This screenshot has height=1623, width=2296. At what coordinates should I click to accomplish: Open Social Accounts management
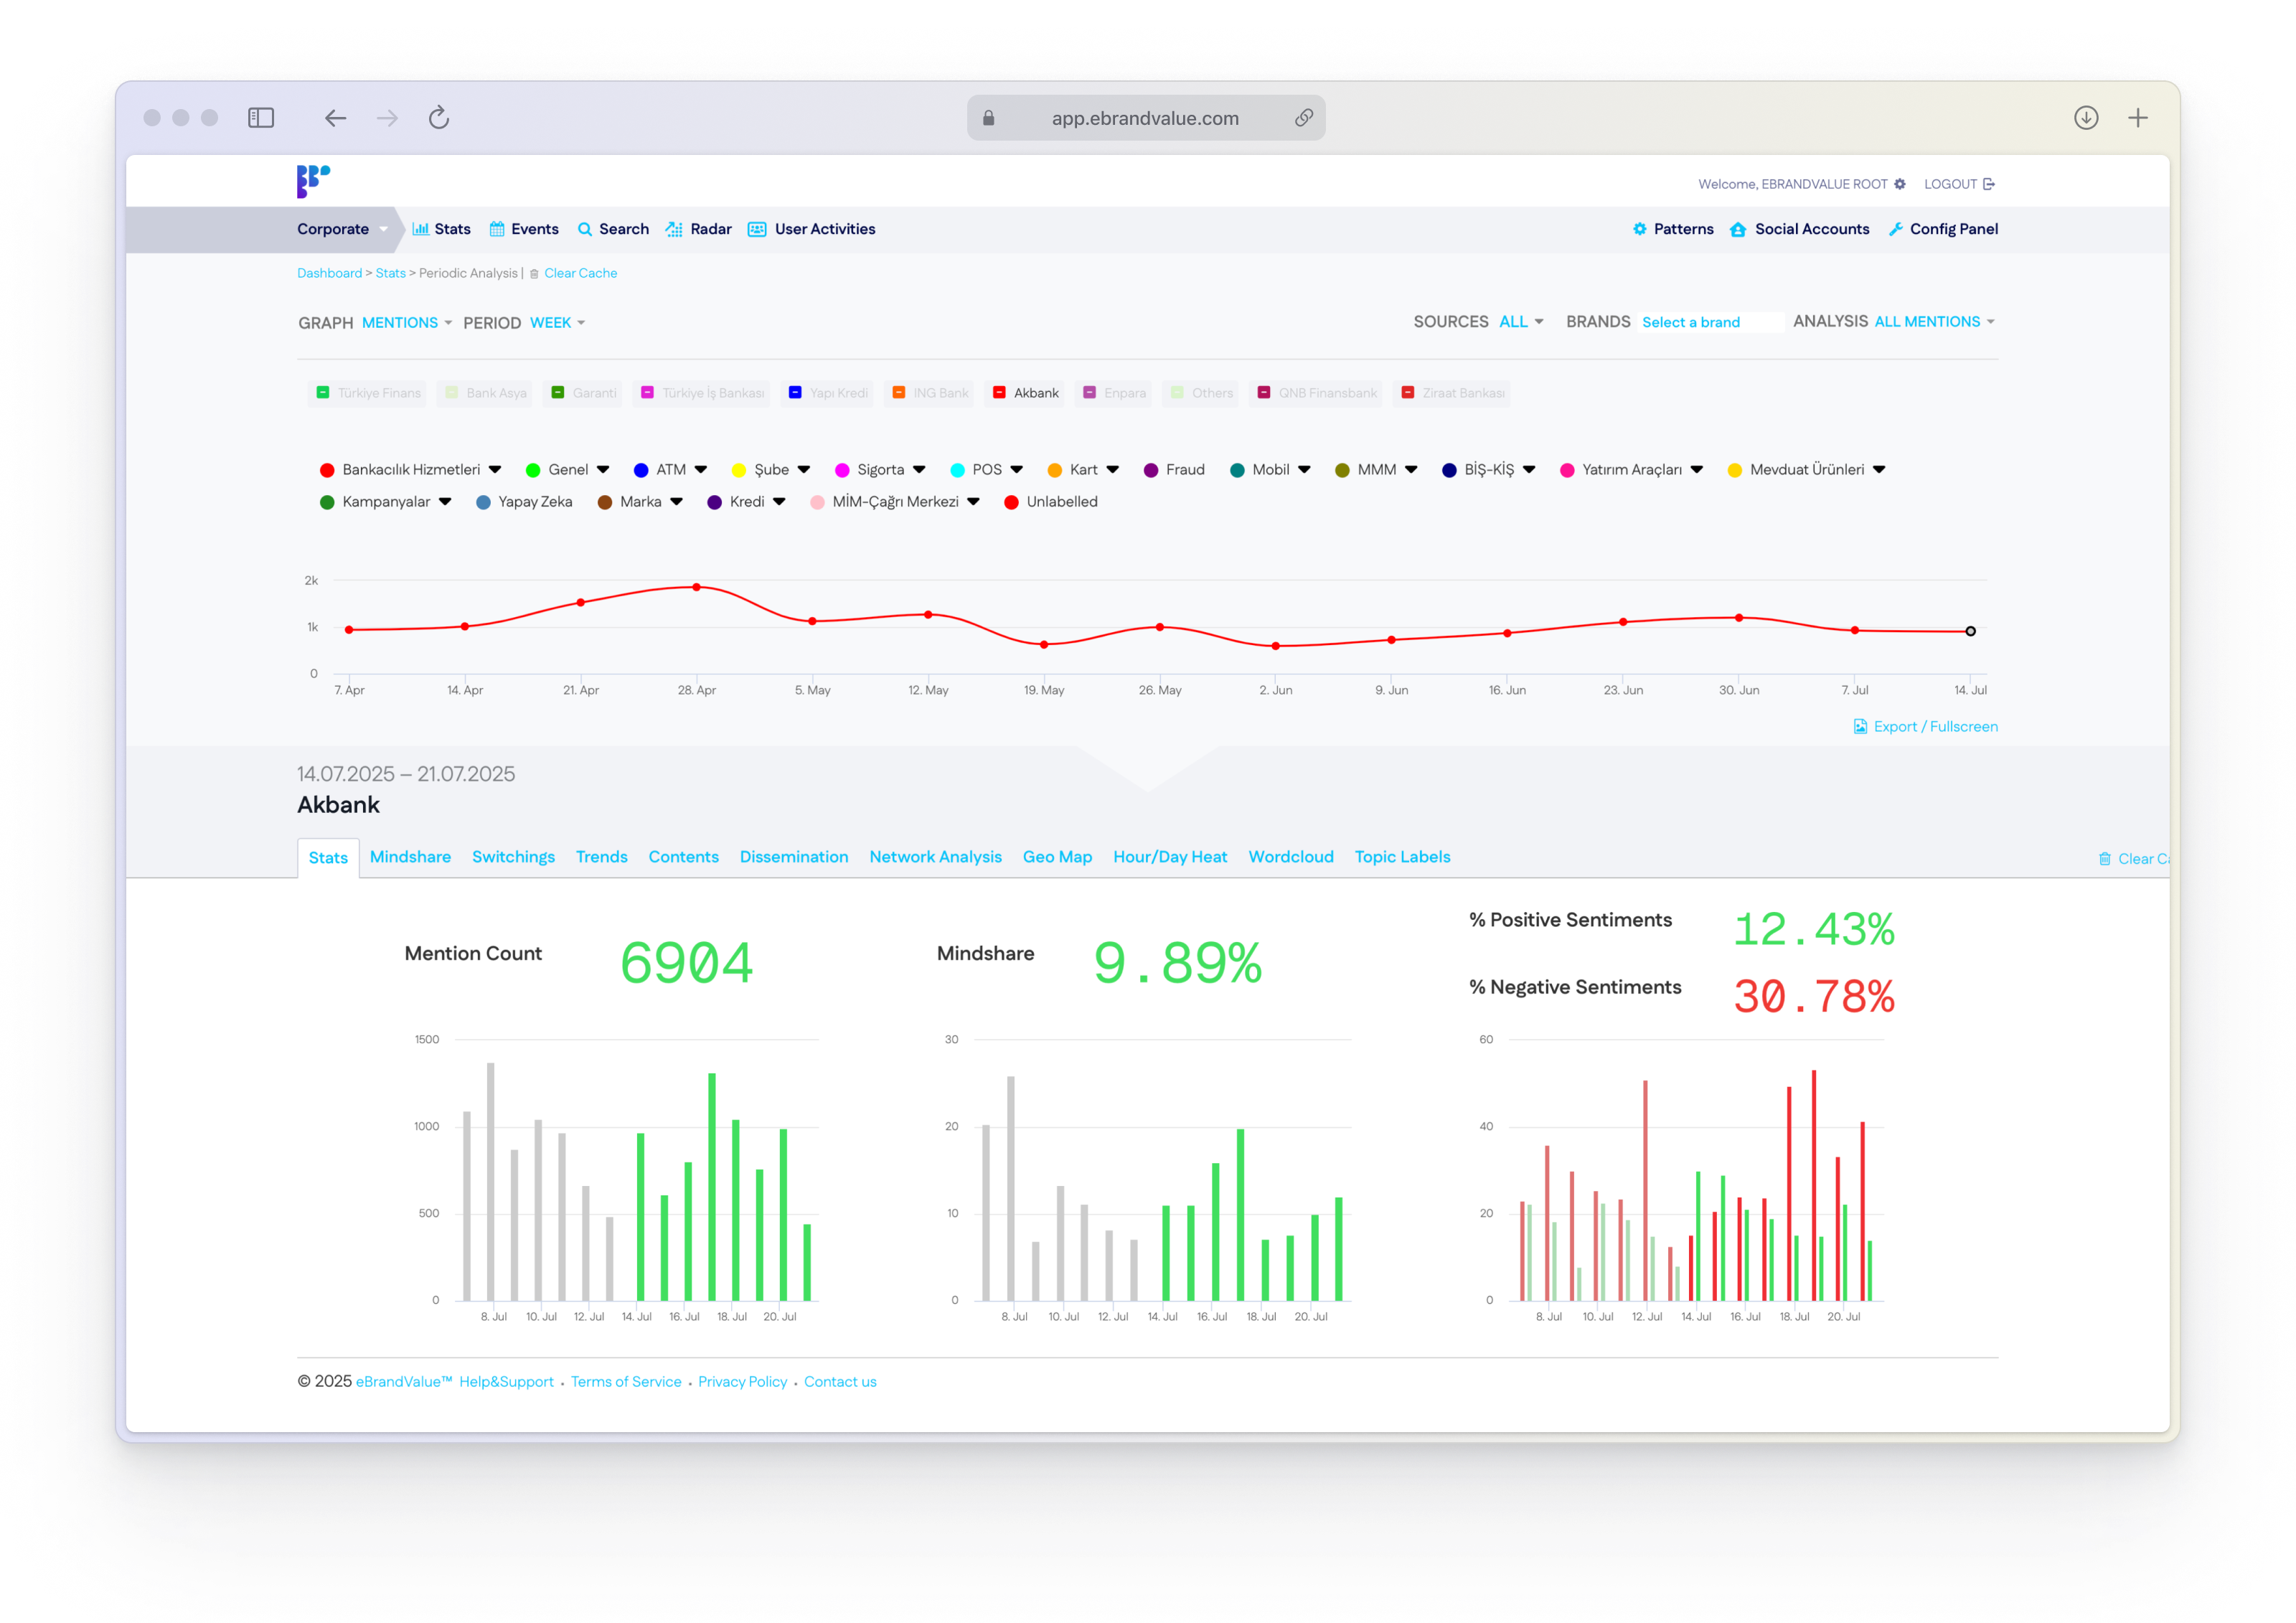tap(1799, 228)
